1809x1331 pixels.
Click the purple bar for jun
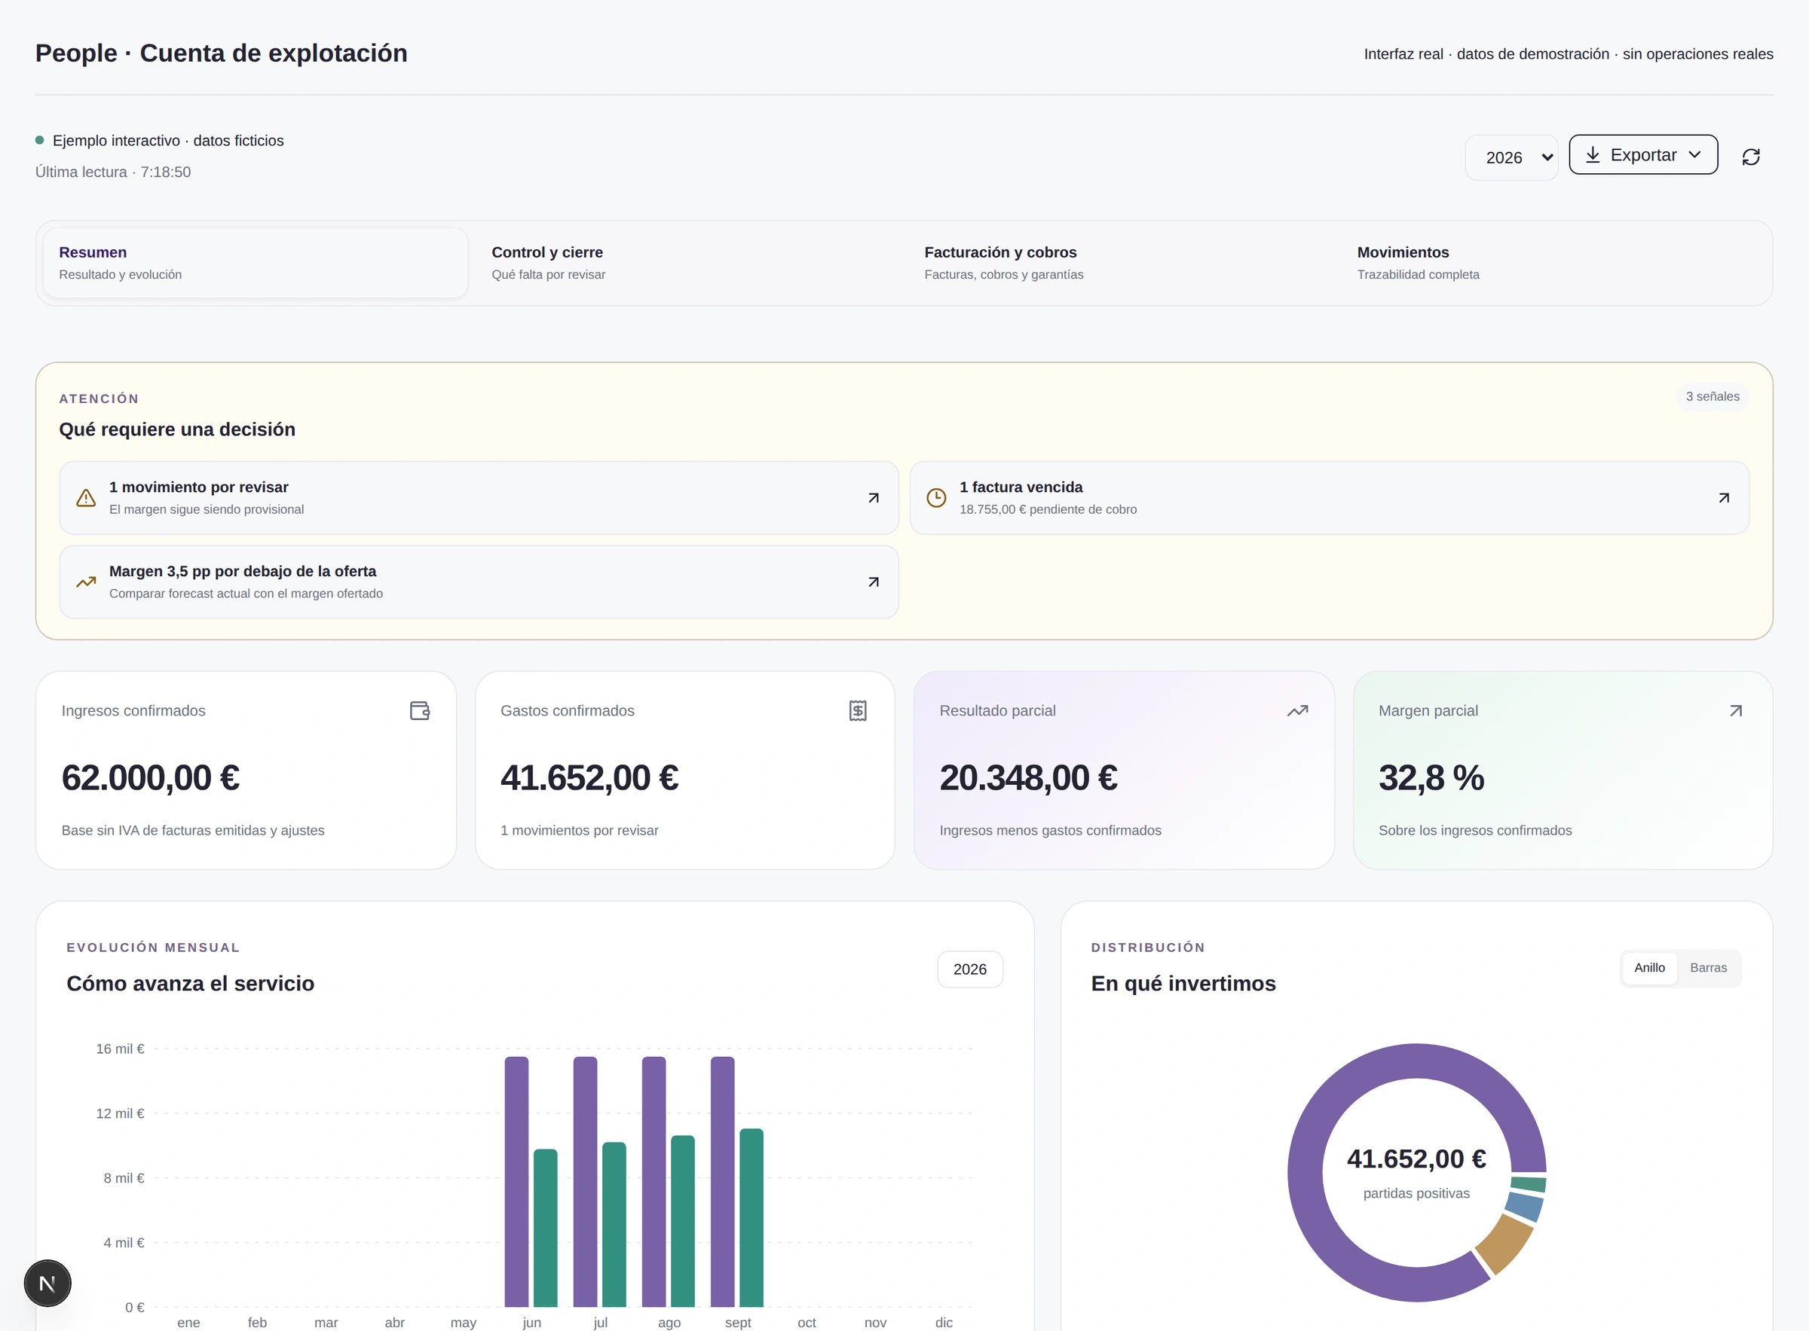516,1182
